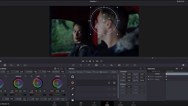188x106 pixels.
Task: Click the Delete window button
Action: point(114,72)
